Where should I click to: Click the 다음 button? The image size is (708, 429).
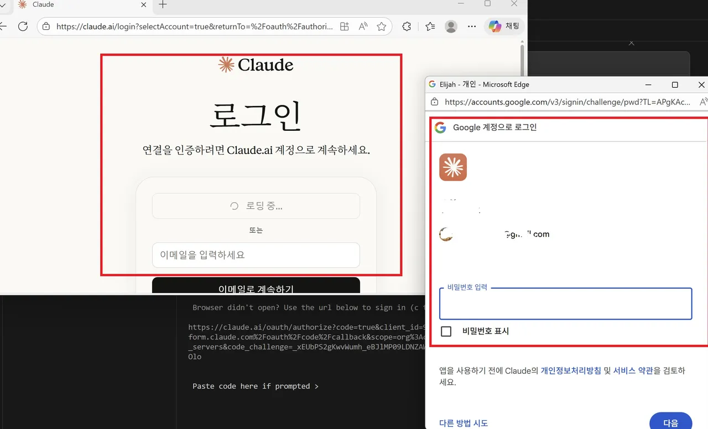671,422
